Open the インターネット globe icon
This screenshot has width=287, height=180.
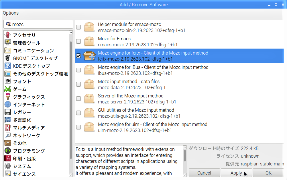tap(8, 104)
